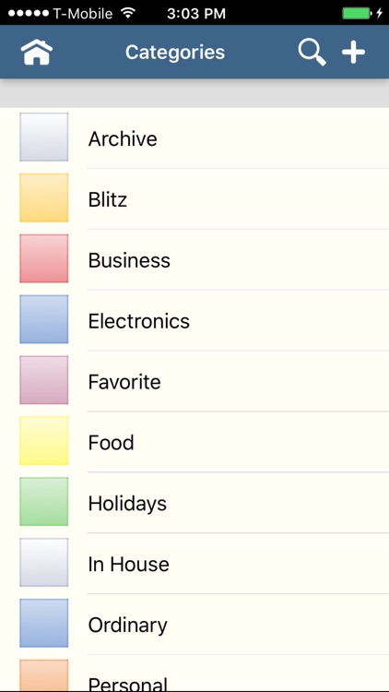
Task: Open search with the magnifier icon
Action: pyautogui.click(x=312, y=52)
